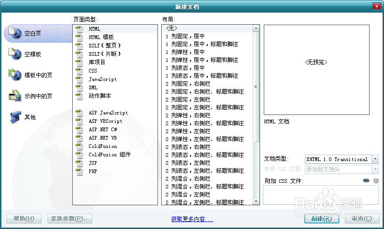Click layout list scroll up arrow
Image resolution: width=384 pixels, height=229 pixels.
click(256, 28)
